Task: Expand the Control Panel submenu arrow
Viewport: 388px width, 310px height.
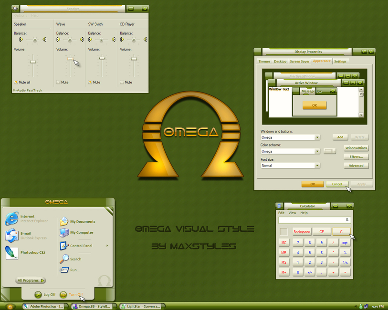Action: tap(107, 246)
